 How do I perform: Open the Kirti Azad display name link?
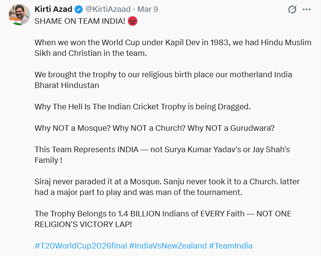53,9
